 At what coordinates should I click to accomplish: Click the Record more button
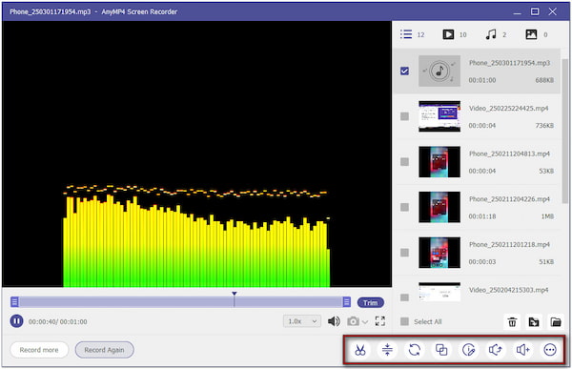click(39, 350)
